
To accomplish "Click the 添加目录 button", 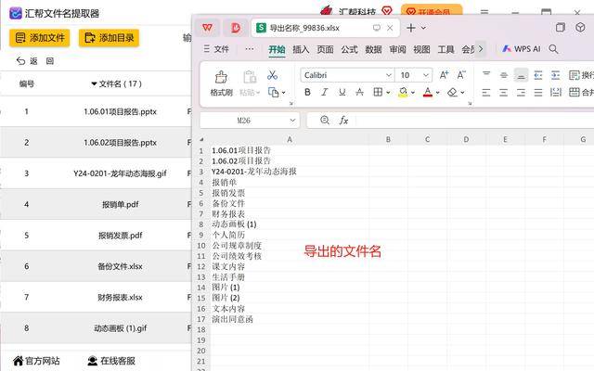I will click(110, 38).
